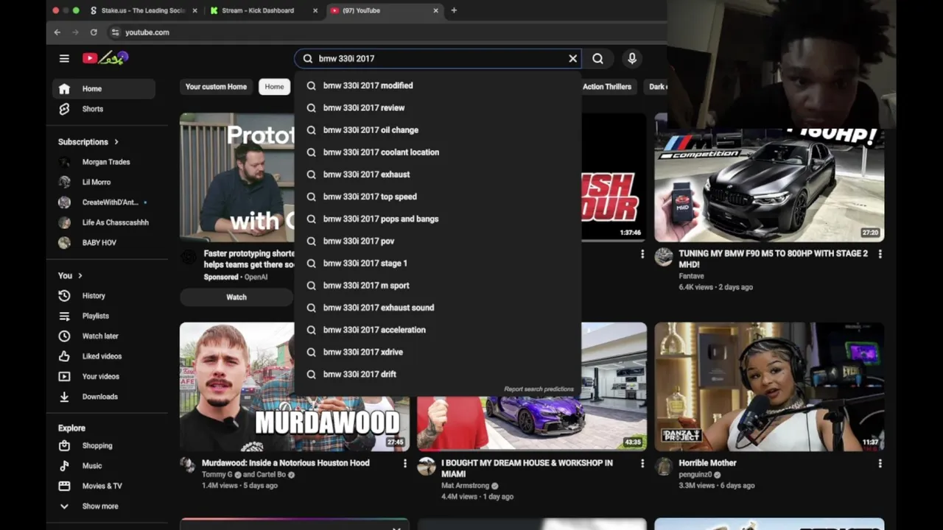Close the Kick Dashboard tab
The image size is (943, 530).
(x=315, y=10)
